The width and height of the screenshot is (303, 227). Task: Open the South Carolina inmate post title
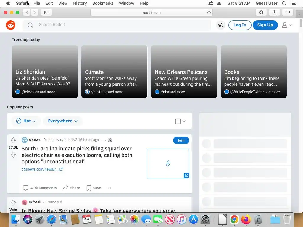(77, 155)
